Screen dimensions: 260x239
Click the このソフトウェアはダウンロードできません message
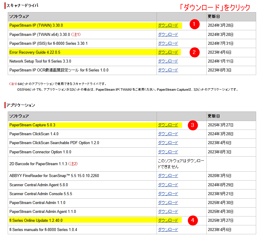pyautogui.click(x=181, y=164)
